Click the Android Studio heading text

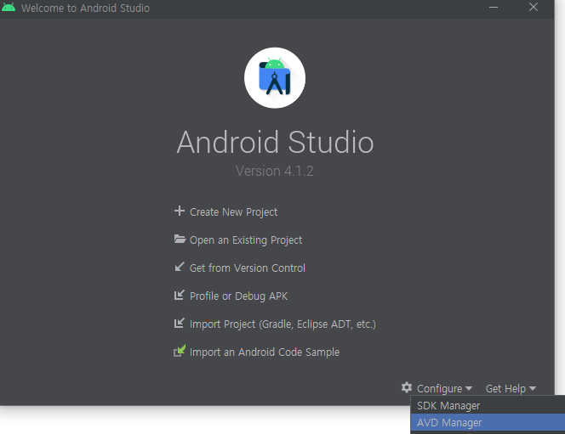(275, 143)
